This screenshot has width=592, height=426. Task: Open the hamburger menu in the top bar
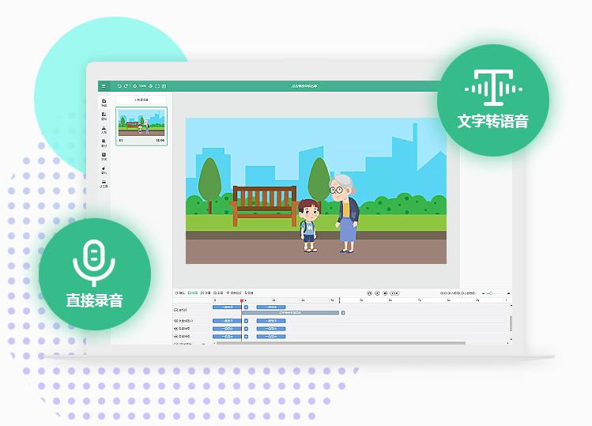103,85
